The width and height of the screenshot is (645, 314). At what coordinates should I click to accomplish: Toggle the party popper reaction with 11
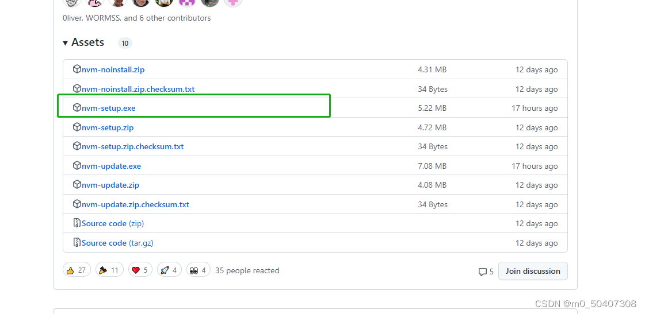109,270
